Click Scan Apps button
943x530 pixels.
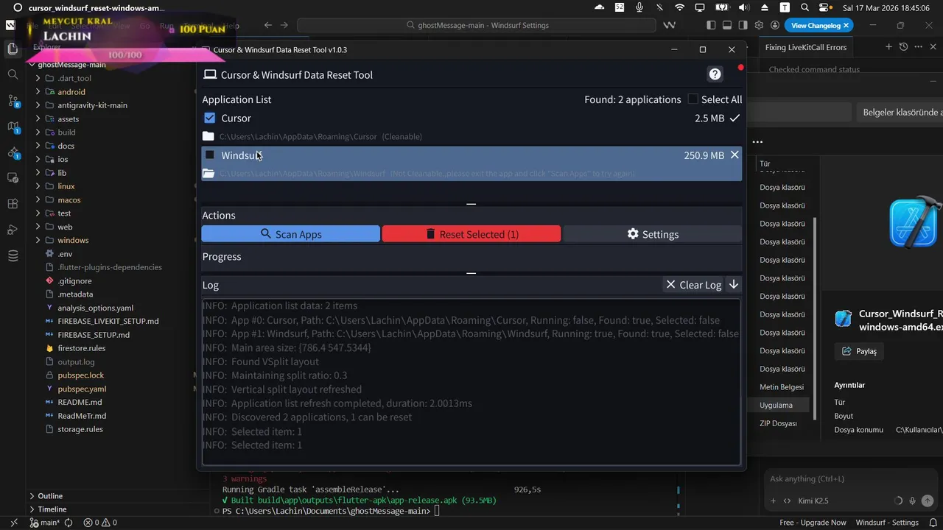(291, 234)
